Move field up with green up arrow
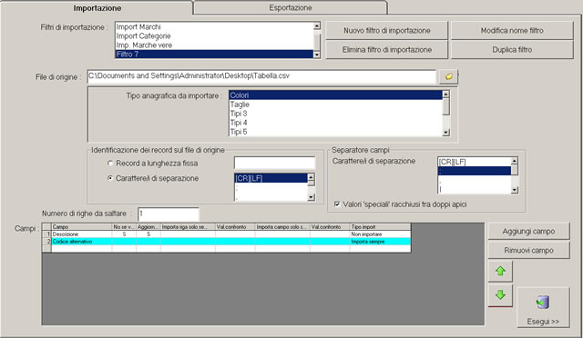 500,271
